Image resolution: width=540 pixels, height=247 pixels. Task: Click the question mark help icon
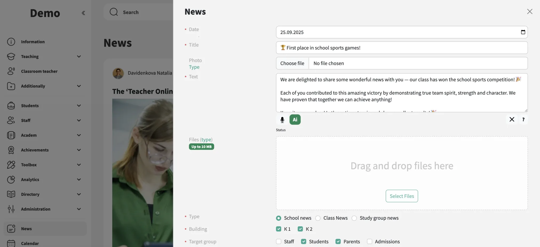(x=523, y=120)
